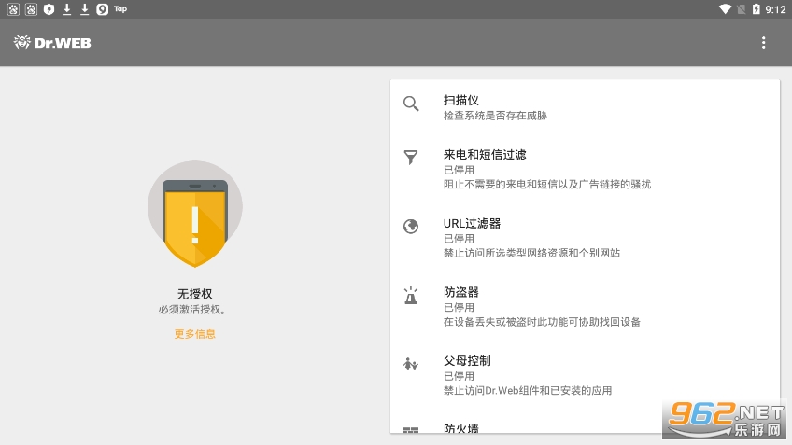The width and height of the screenshot is (792, 445).
Task: Tap the scanner magnifying glass icon
Action: [x=411, y=104]
